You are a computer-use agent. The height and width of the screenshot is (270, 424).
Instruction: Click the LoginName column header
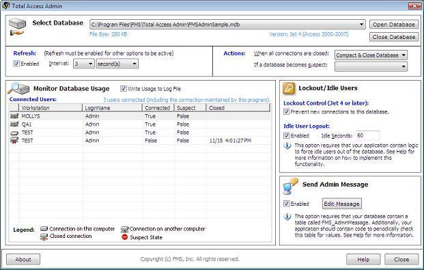click(112, 108)
